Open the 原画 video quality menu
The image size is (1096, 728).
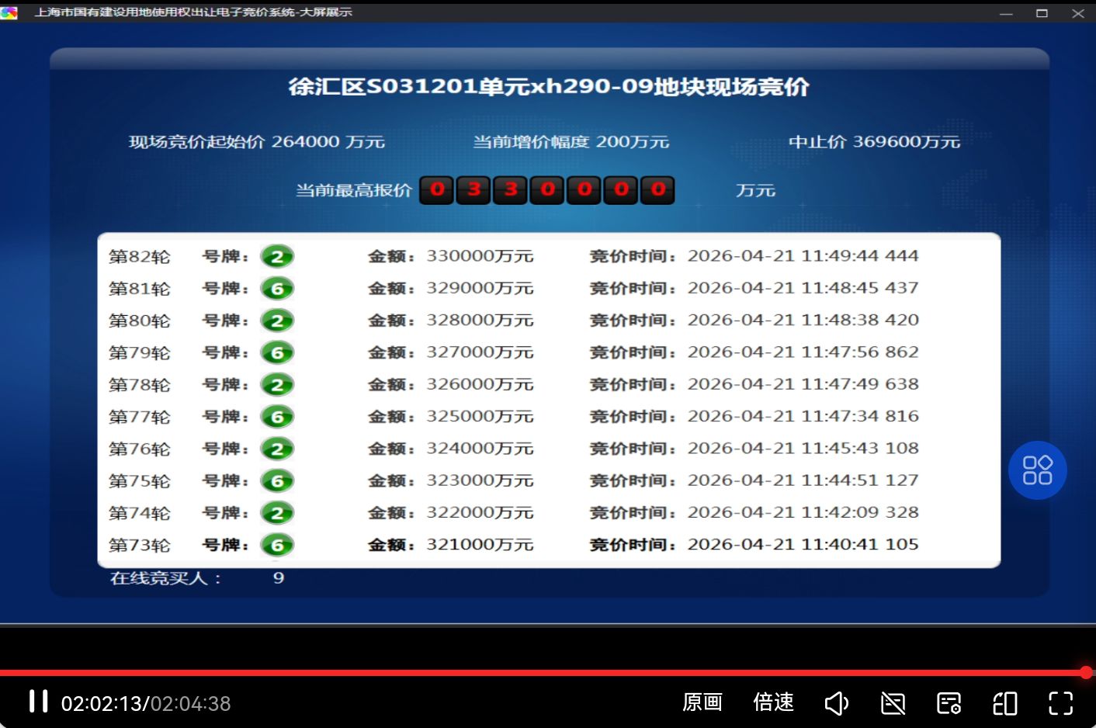702,703
